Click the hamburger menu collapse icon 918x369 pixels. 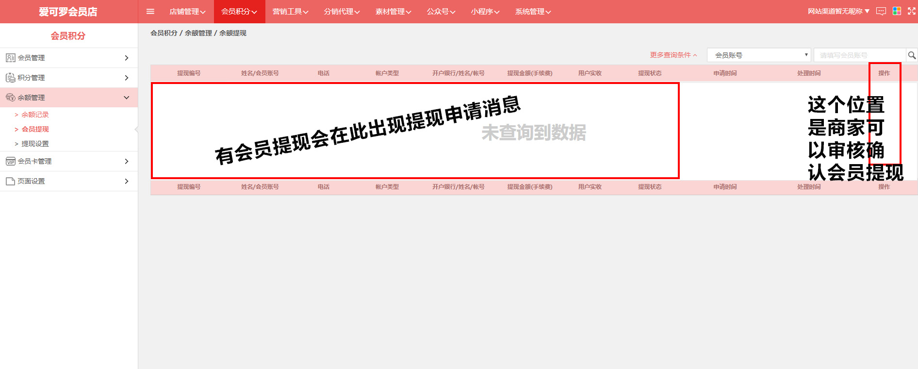tap(150, 12)
